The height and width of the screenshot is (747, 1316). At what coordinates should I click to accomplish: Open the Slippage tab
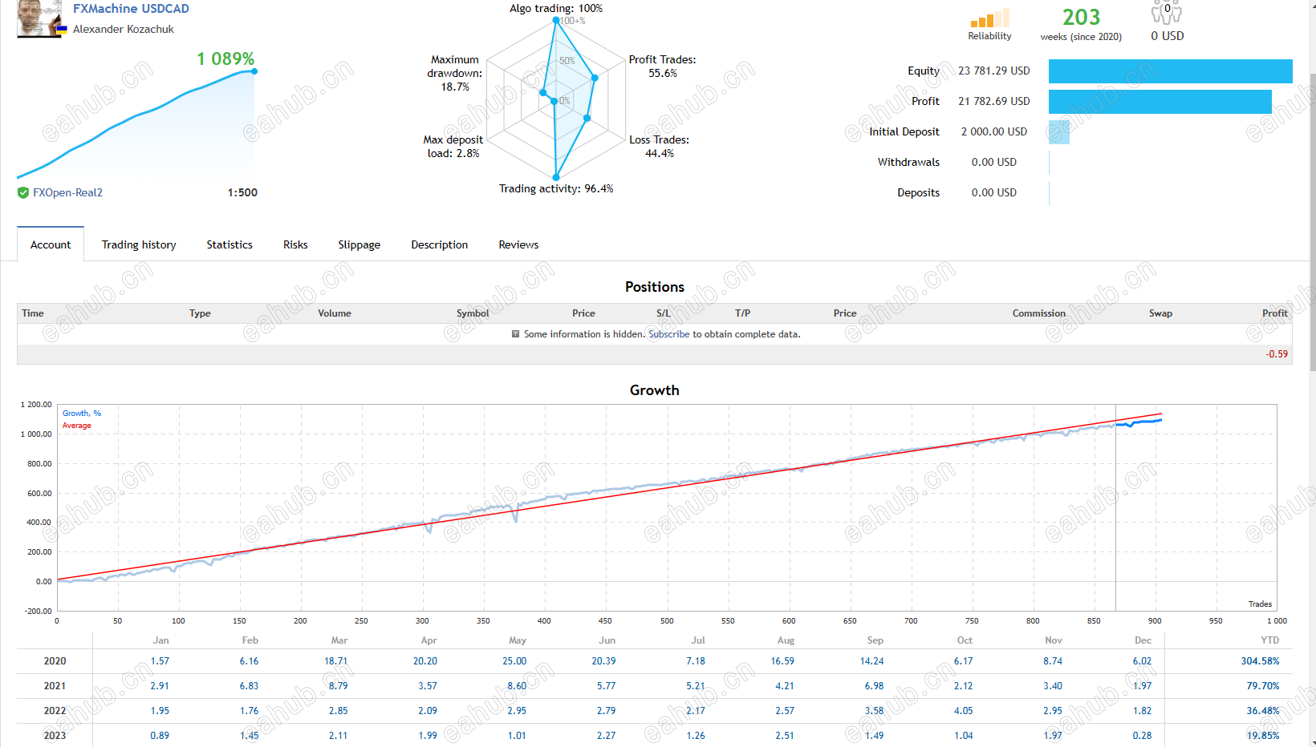point(359,244)
